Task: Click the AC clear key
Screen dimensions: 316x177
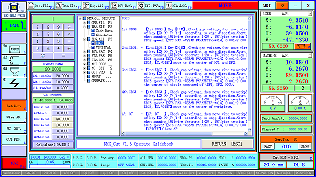Action: click(x=43, y=56)
